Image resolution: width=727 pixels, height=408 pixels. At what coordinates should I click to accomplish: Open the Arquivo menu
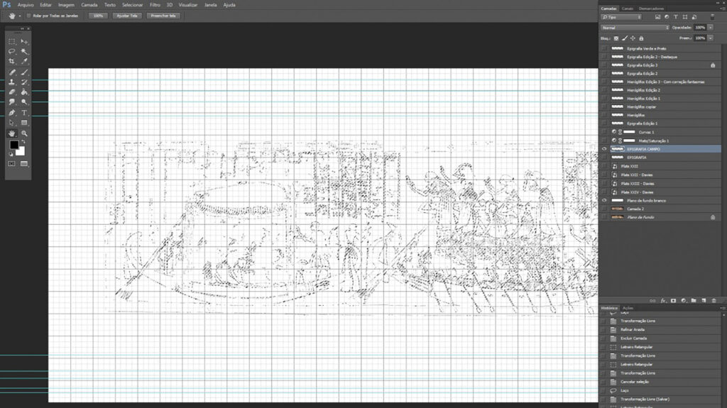tap(26, 5)
